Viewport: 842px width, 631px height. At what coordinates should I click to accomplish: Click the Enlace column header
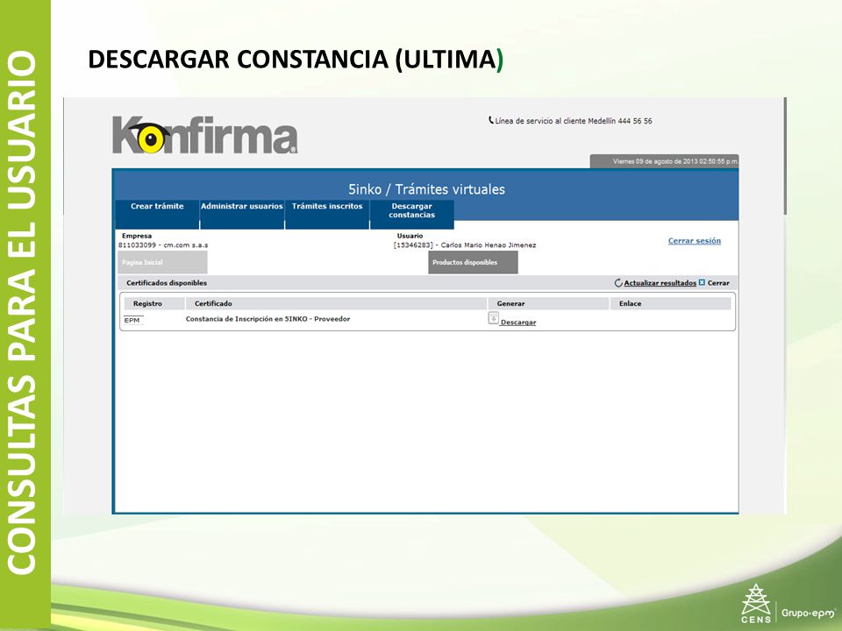pyautogui.click(x=671, y=304)
